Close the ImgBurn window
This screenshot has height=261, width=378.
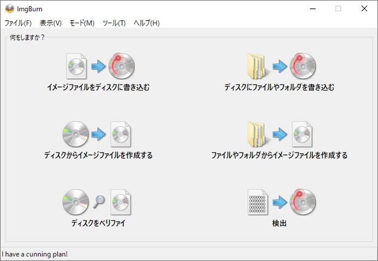pyautogui.click(x=364, y=9)
